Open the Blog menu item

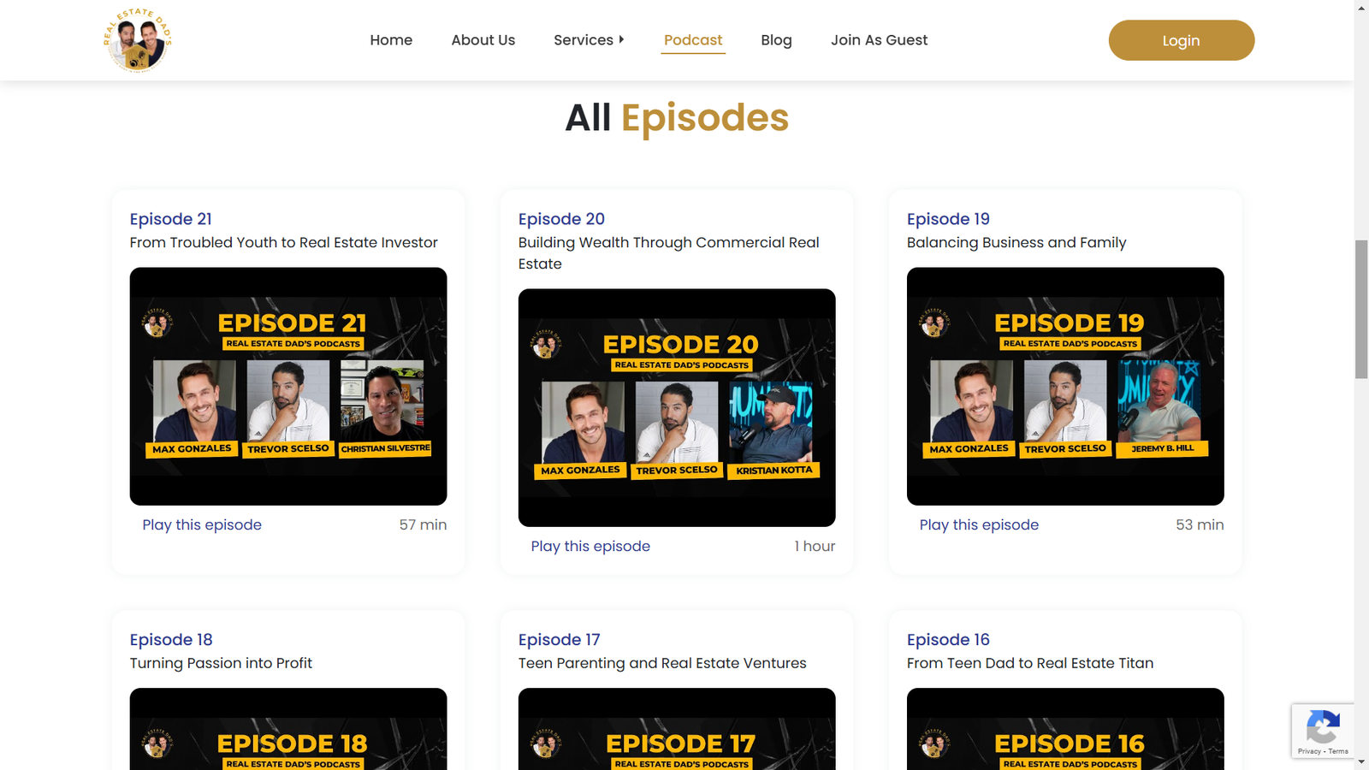pos(776,40)
